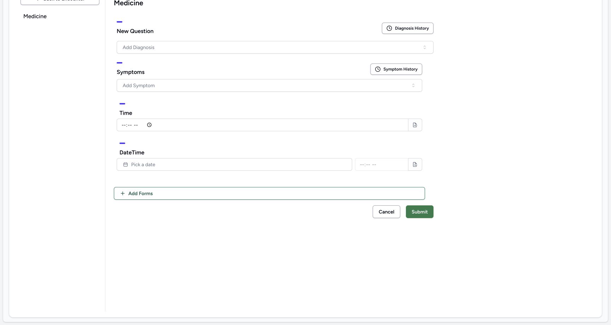Click the clock icon in Time field

pyautogui.click(x=149, y=125)
